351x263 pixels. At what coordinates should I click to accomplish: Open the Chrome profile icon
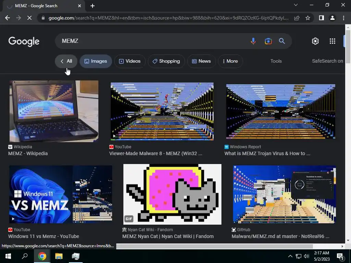[x=332, y=18]
